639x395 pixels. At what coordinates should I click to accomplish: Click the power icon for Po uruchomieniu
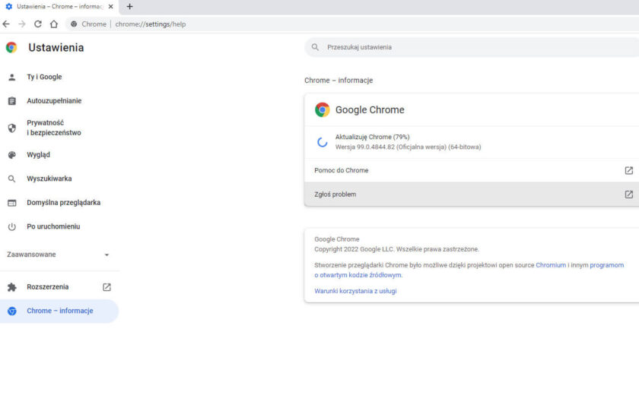click(12, 226)
